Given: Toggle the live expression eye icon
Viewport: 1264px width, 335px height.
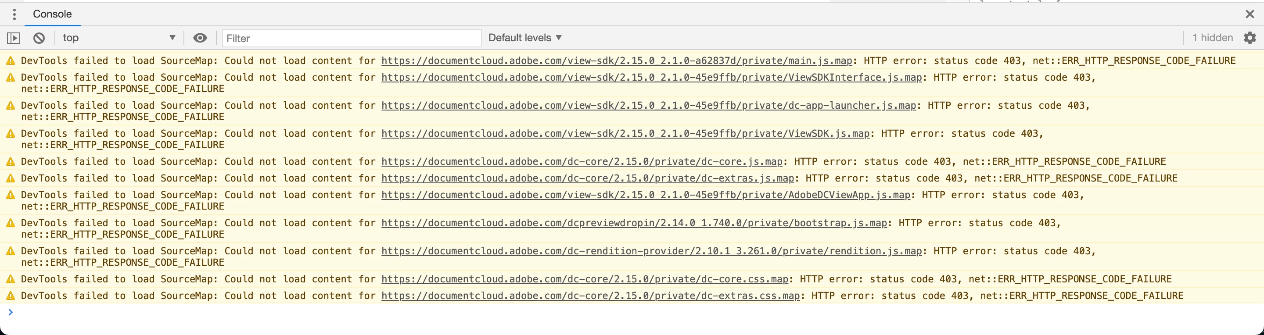Looking at the screenshot, I should 200,38.
